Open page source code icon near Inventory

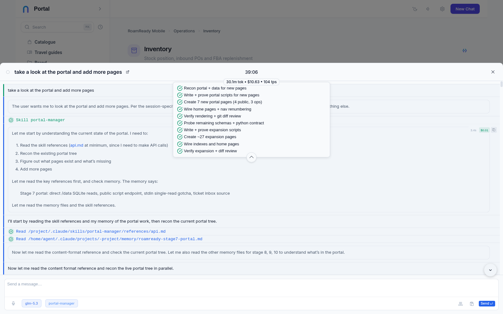[x=465, y=51]
